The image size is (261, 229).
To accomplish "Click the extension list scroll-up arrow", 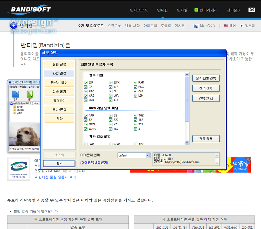I will click(x=187, y=74).
